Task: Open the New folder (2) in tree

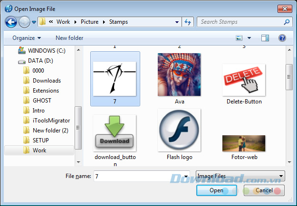Action: point(46,131)
